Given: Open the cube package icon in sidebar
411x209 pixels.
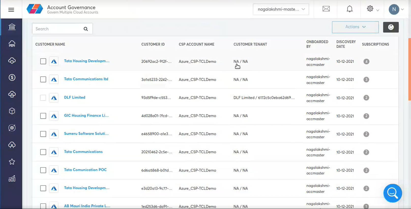Looking at the screenshot, I should click(x=12, y=111).
